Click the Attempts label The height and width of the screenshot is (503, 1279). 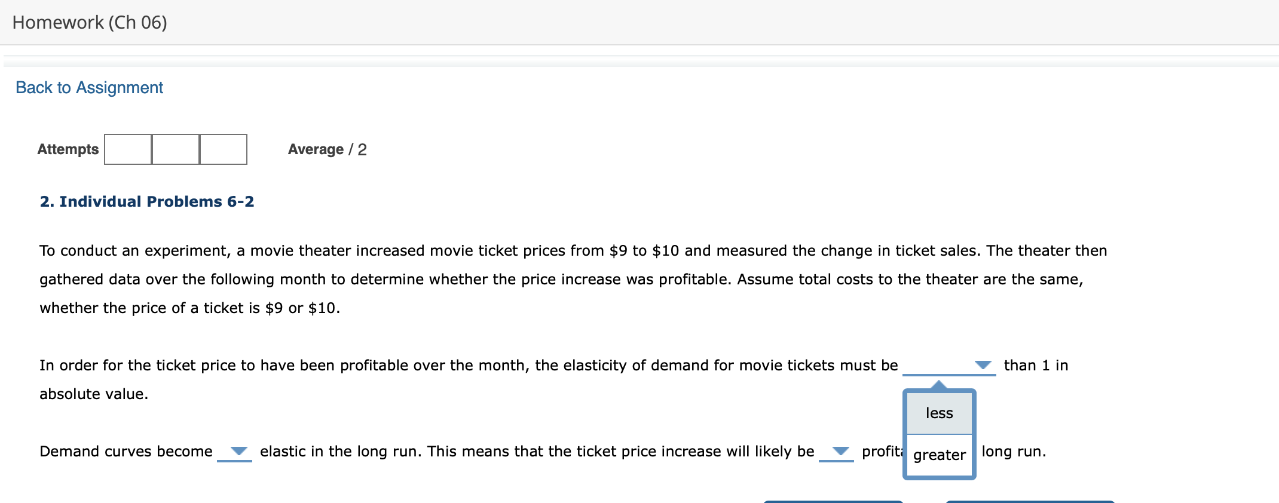click(x=68, y=149)
